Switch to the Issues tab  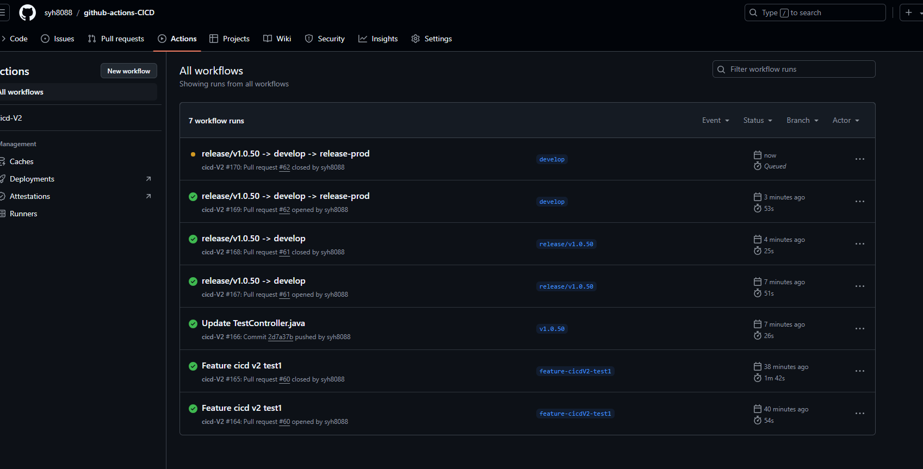point(58,39)
